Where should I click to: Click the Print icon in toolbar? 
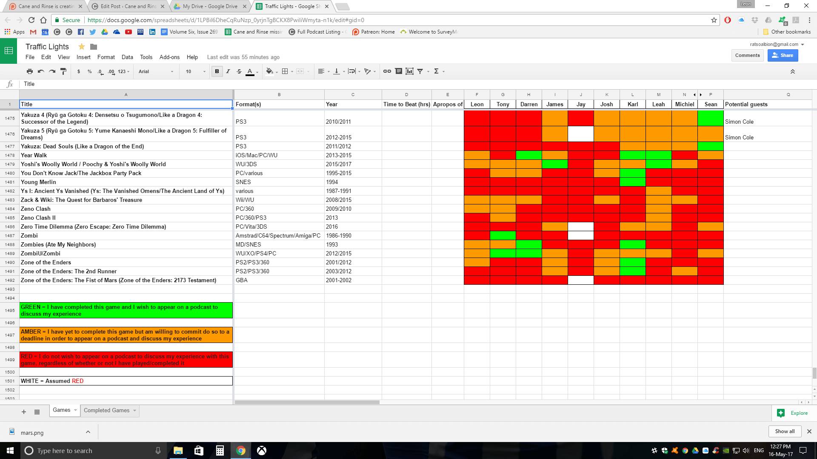[x=29, y=71]
